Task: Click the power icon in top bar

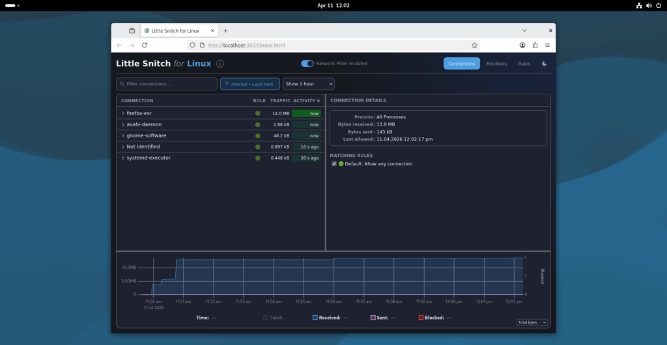Action: 659,5
